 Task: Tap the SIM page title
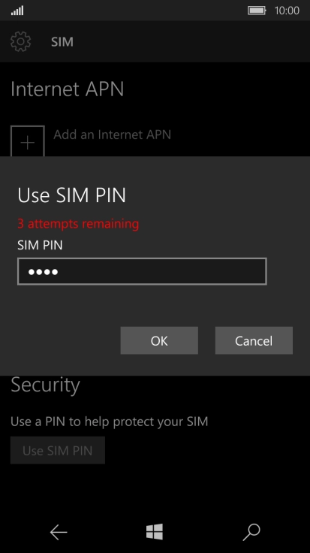click(62, 41)
